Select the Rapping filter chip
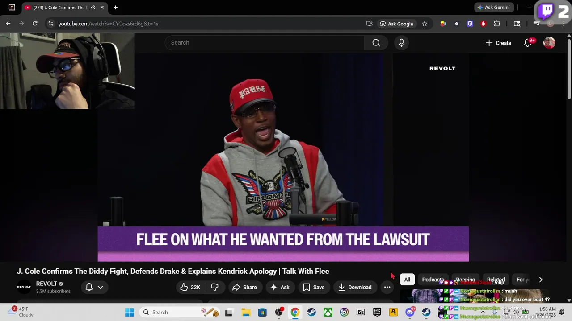The width and height of the screenshot is (572, 321). pos(465,280)
